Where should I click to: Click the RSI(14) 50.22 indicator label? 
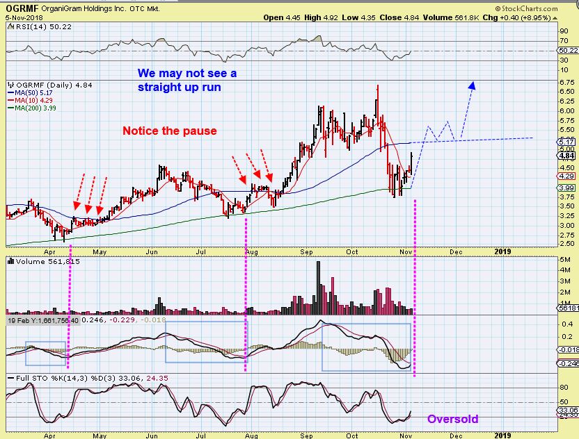(44, 26)
